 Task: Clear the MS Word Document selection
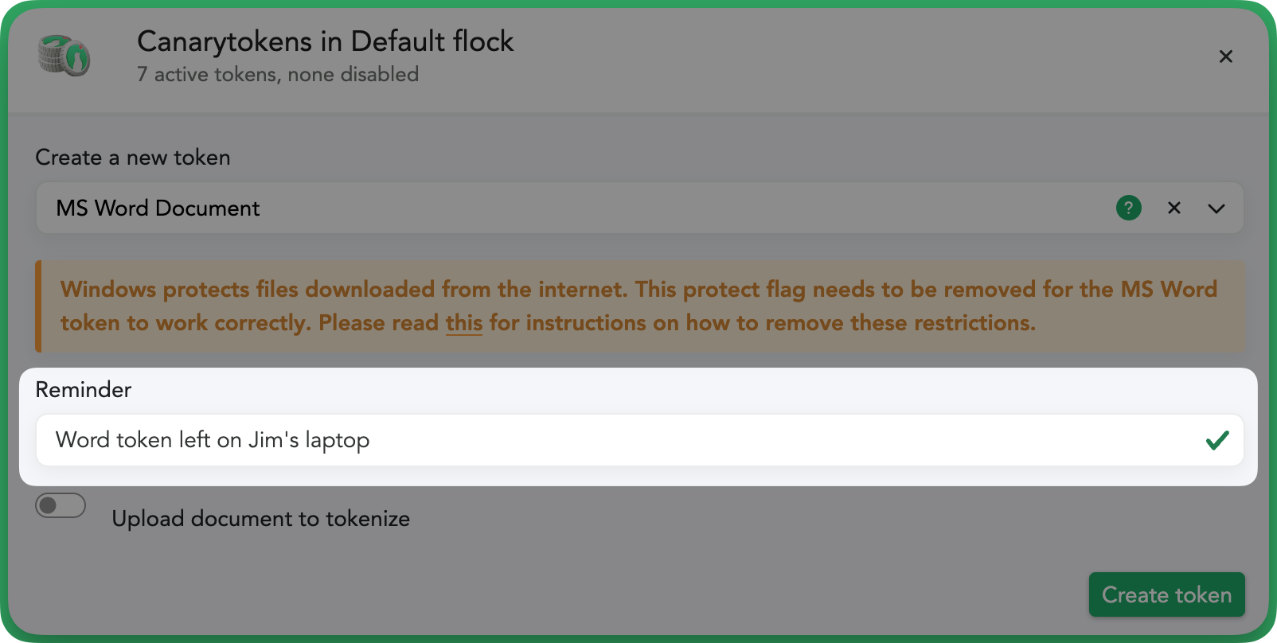coord(1174,208)
